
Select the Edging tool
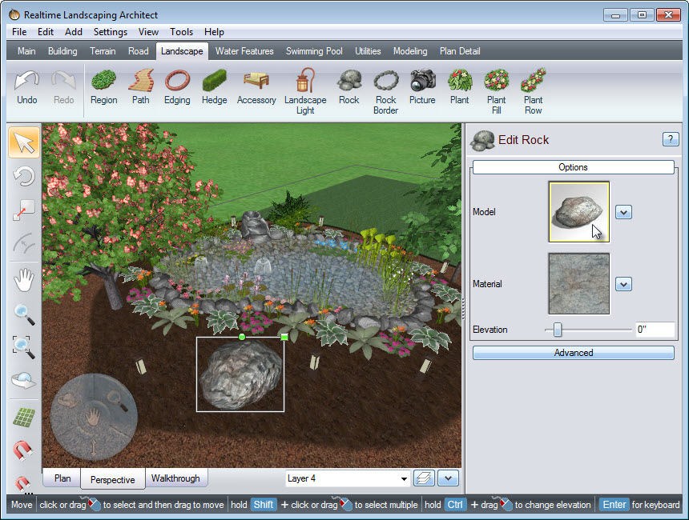pos(177,87)
